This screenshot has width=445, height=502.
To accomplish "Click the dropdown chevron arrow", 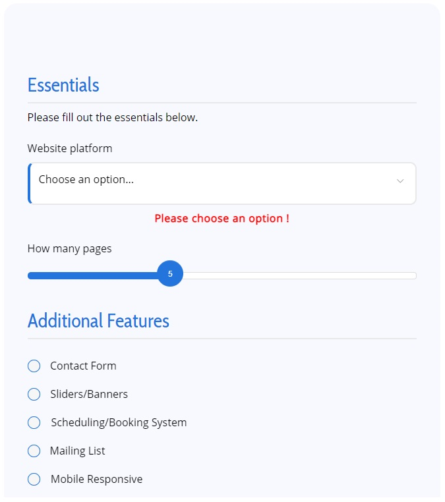I will pos(400,181).
